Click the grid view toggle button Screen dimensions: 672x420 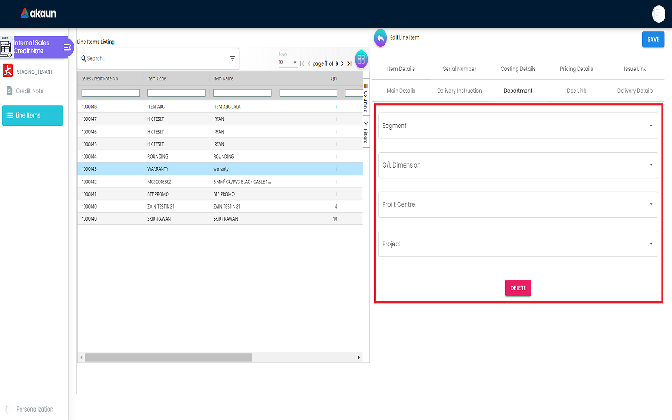361,60
